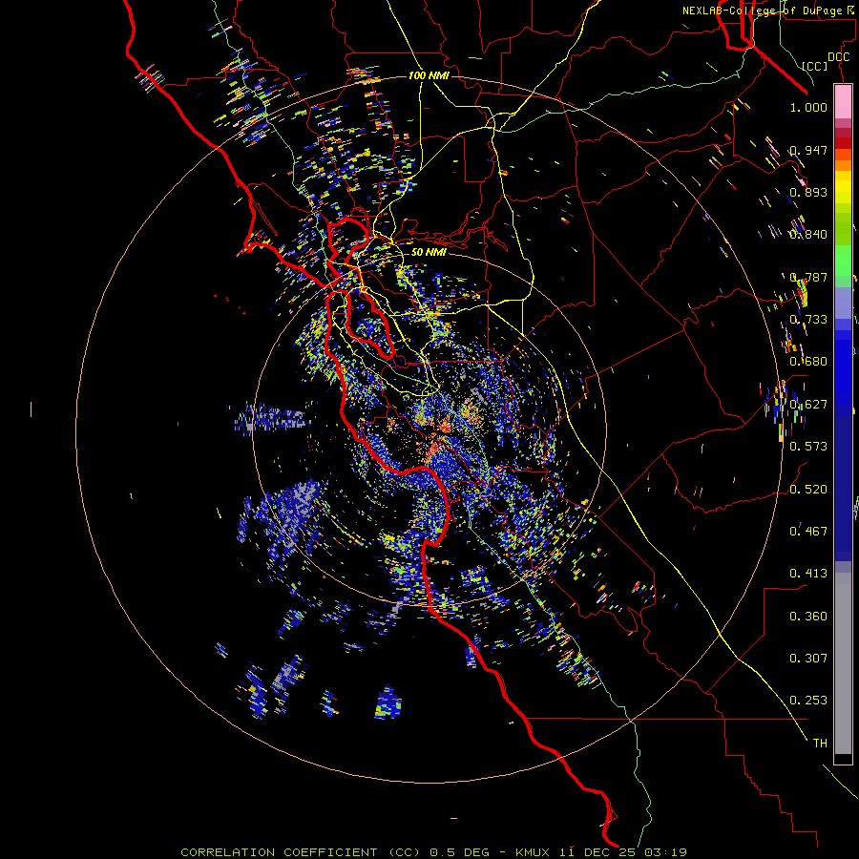859x859 pixels.
Task: Click the 0.573 scale value
Action: (x=808, y=447)
